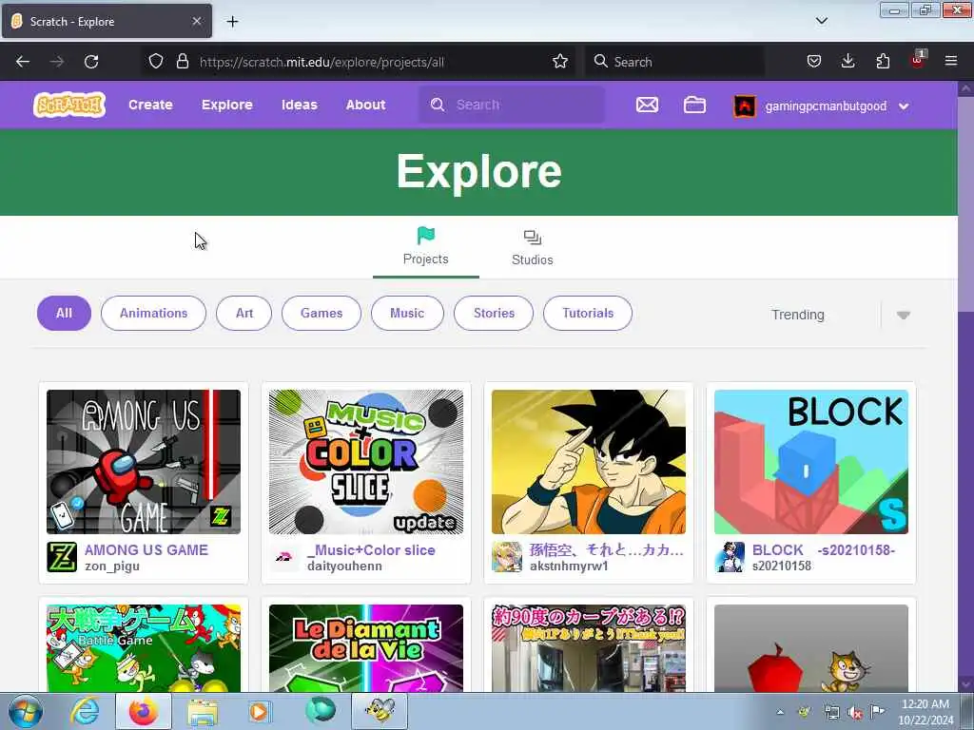
Task: Show hidden system tray icons
Action: (780, 712)
